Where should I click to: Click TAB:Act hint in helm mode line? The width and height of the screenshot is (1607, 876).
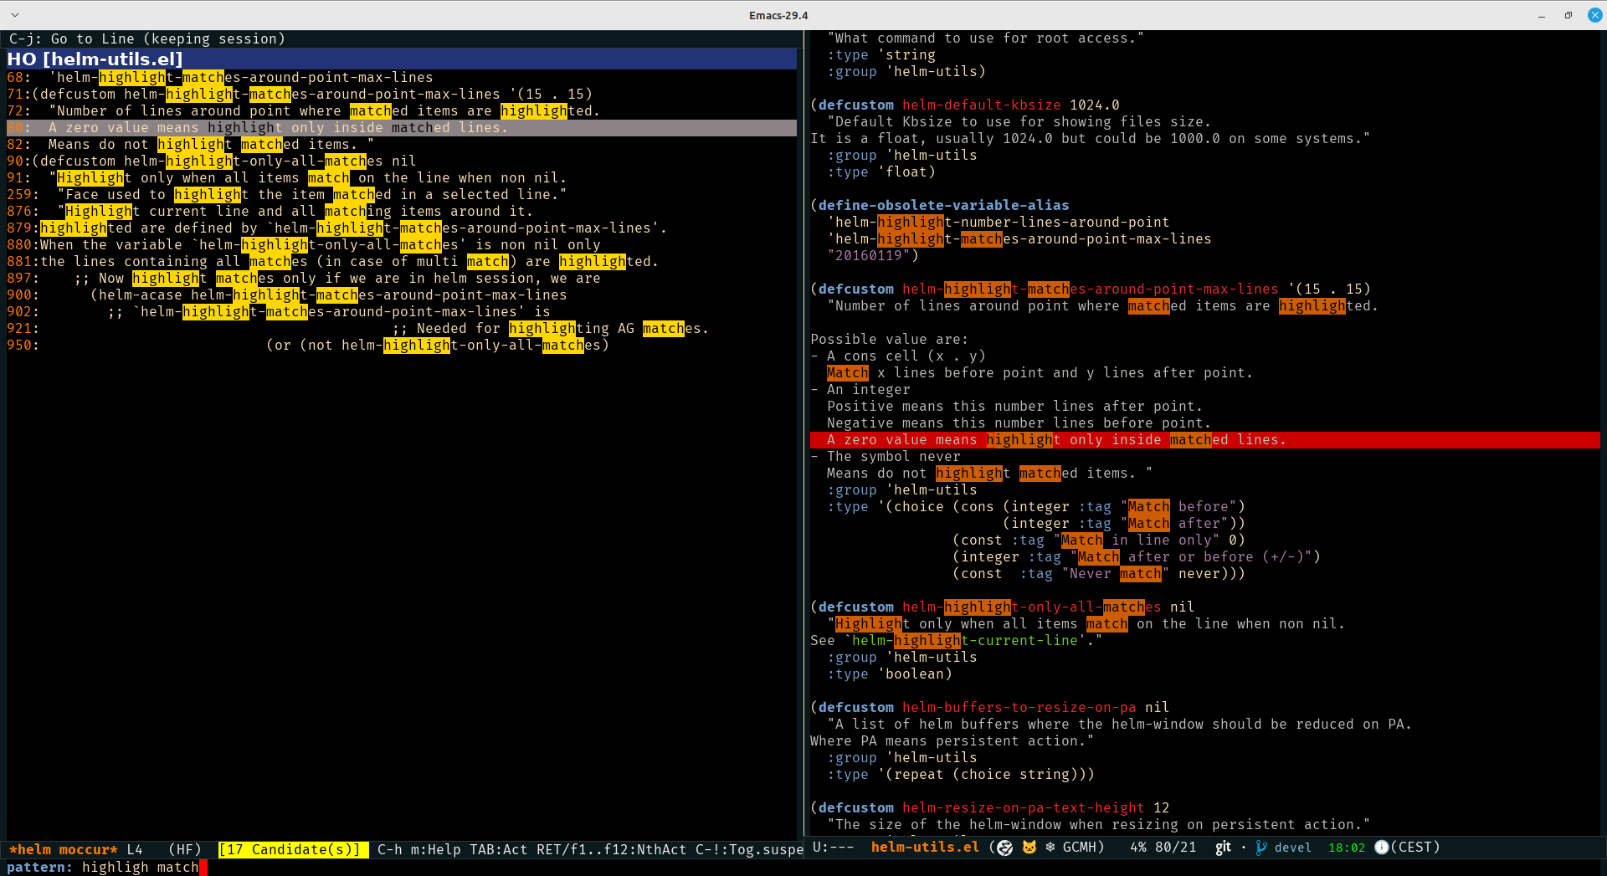(x=499, y=849)
